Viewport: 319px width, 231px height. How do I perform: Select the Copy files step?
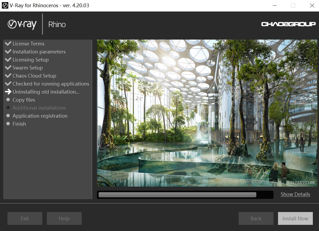point(24,100)
